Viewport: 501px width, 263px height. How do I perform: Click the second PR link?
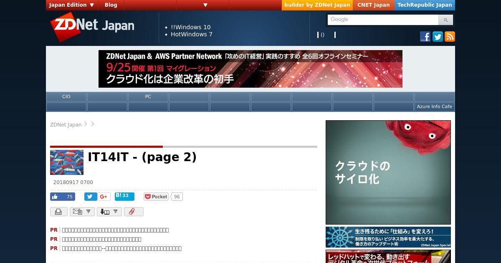pyautogui.click(x=101, y=239)
